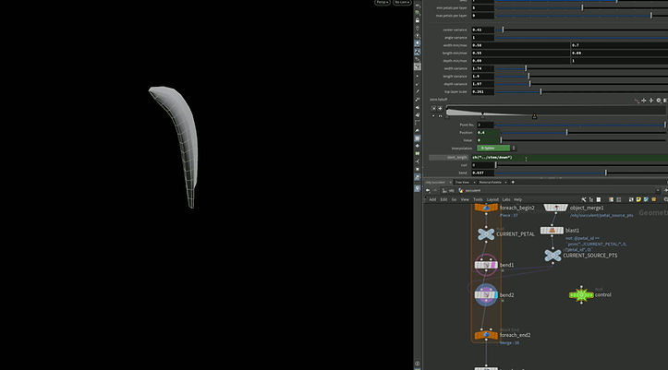This screenshot has width=668, height=370.
Task: Select the CURRENT_PETAL null node
Action: tap(486, 234)
